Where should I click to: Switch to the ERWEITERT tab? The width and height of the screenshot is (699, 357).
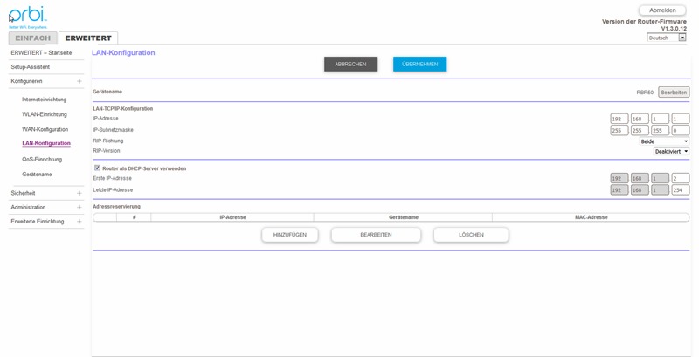point(88,38)
